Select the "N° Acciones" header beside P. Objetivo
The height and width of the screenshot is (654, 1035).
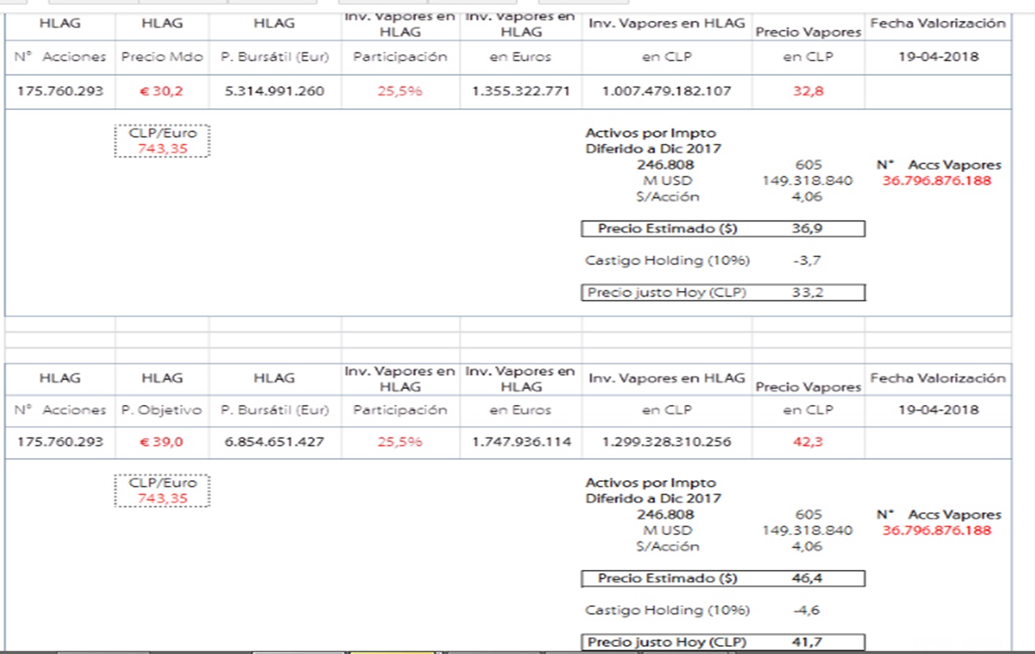60,410
